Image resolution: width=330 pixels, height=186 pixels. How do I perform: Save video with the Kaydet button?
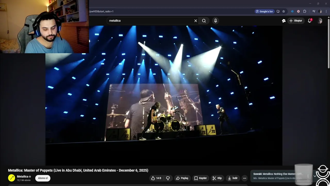200,178
